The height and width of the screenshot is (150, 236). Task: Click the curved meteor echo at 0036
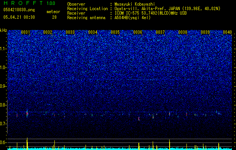[x=139, y=118]
